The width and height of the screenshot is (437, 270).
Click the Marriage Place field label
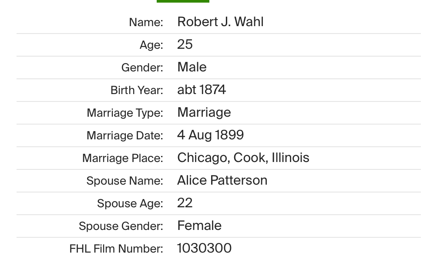tap(123, 158)
